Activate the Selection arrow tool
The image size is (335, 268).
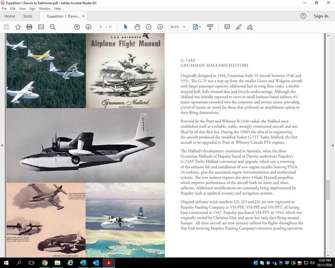point(126,27)
